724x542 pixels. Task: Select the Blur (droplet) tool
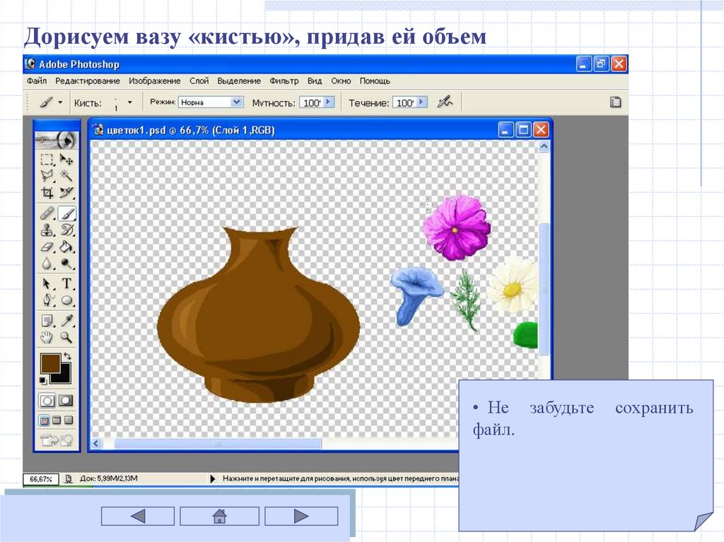(x=47, y=264)
